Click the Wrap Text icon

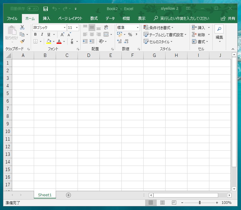[x=106, y=27]
